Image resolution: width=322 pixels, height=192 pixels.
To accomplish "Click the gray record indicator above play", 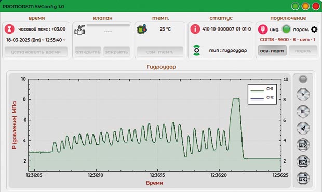I will coord(303,79).
